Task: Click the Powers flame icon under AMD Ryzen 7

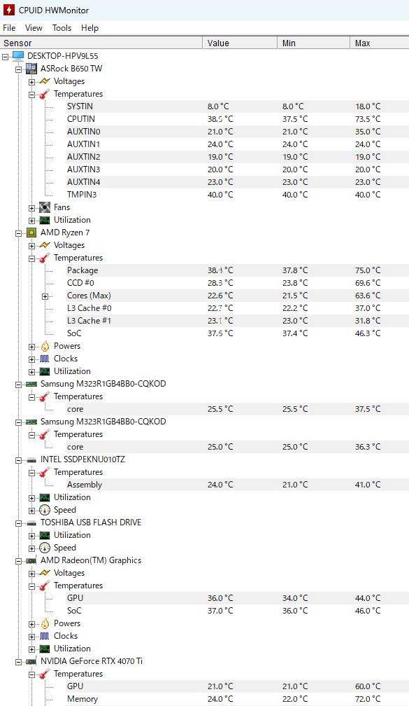Action: [x=45, y=346]
